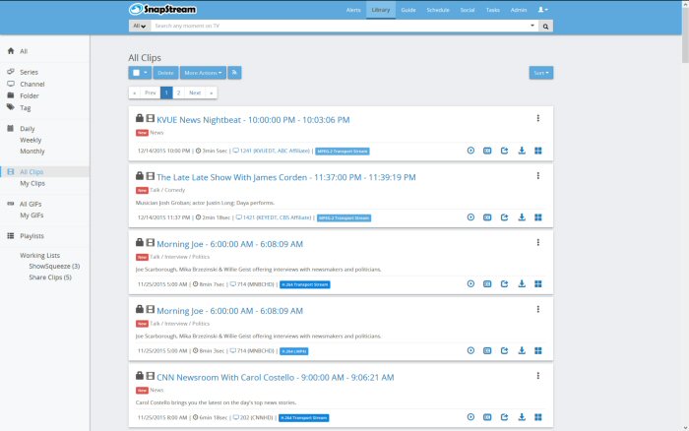Download the CNN Newsroom clip
The width and height of the screenshot is (689, 431).
click(522, 417)
